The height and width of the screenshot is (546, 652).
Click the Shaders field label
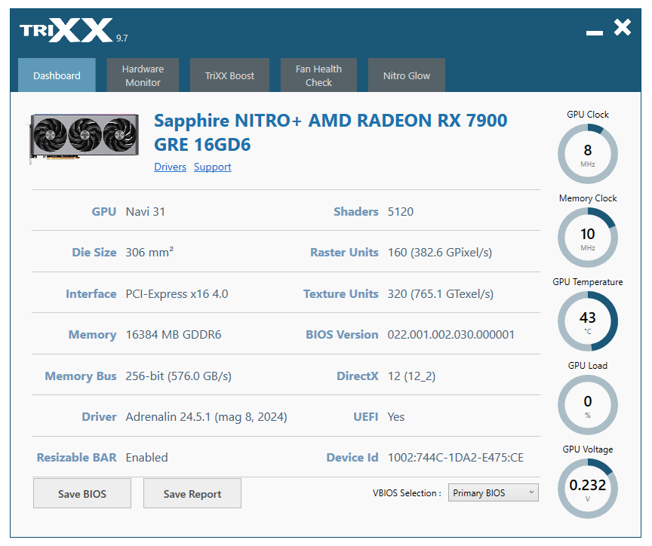coord(356,211)
